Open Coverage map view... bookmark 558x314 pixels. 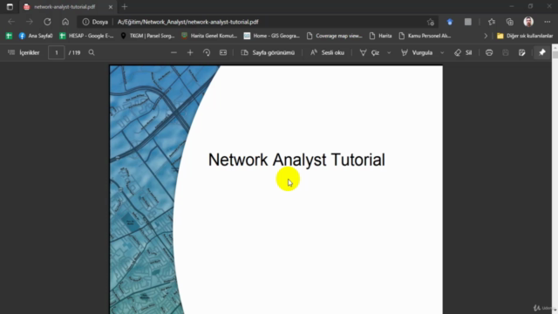coord(335,36)
